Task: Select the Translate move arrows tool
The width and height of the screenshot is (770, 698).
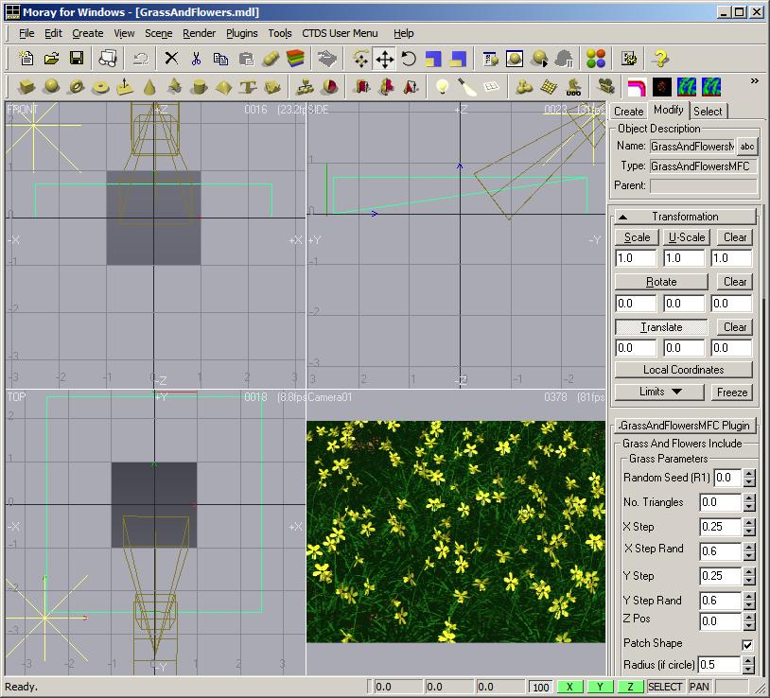Action: [x=385, y=59]
